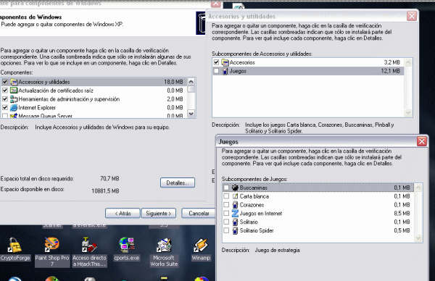Screen dimensions: 435x281
Task: Click the Carta blanca game icon
Action: point(235,196)
